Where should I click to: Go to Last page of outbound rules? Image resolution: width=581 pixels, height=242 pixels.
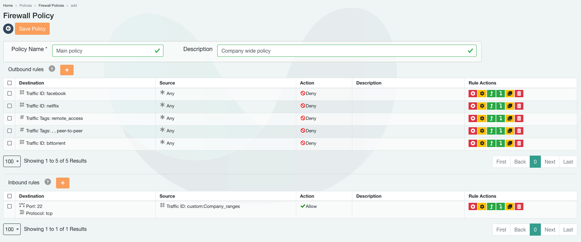tap(568, 162)
